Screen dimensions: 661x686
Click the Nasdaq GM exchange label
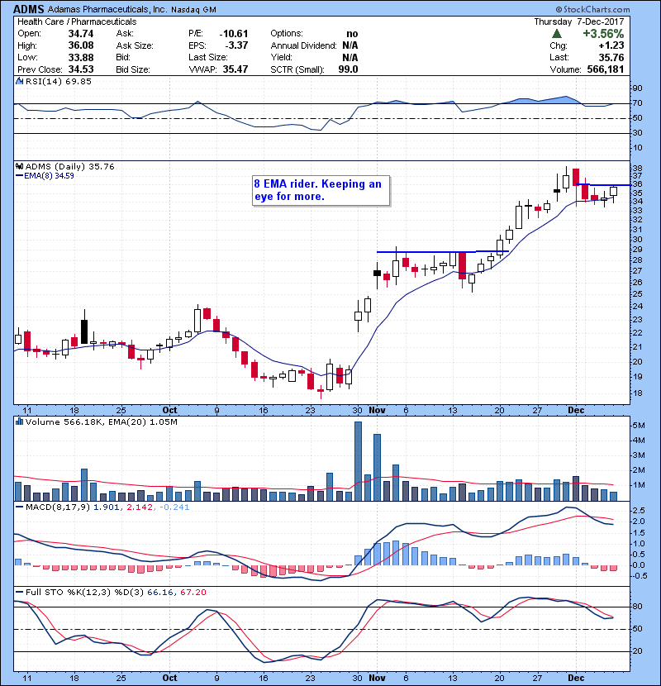coord(193,10)
